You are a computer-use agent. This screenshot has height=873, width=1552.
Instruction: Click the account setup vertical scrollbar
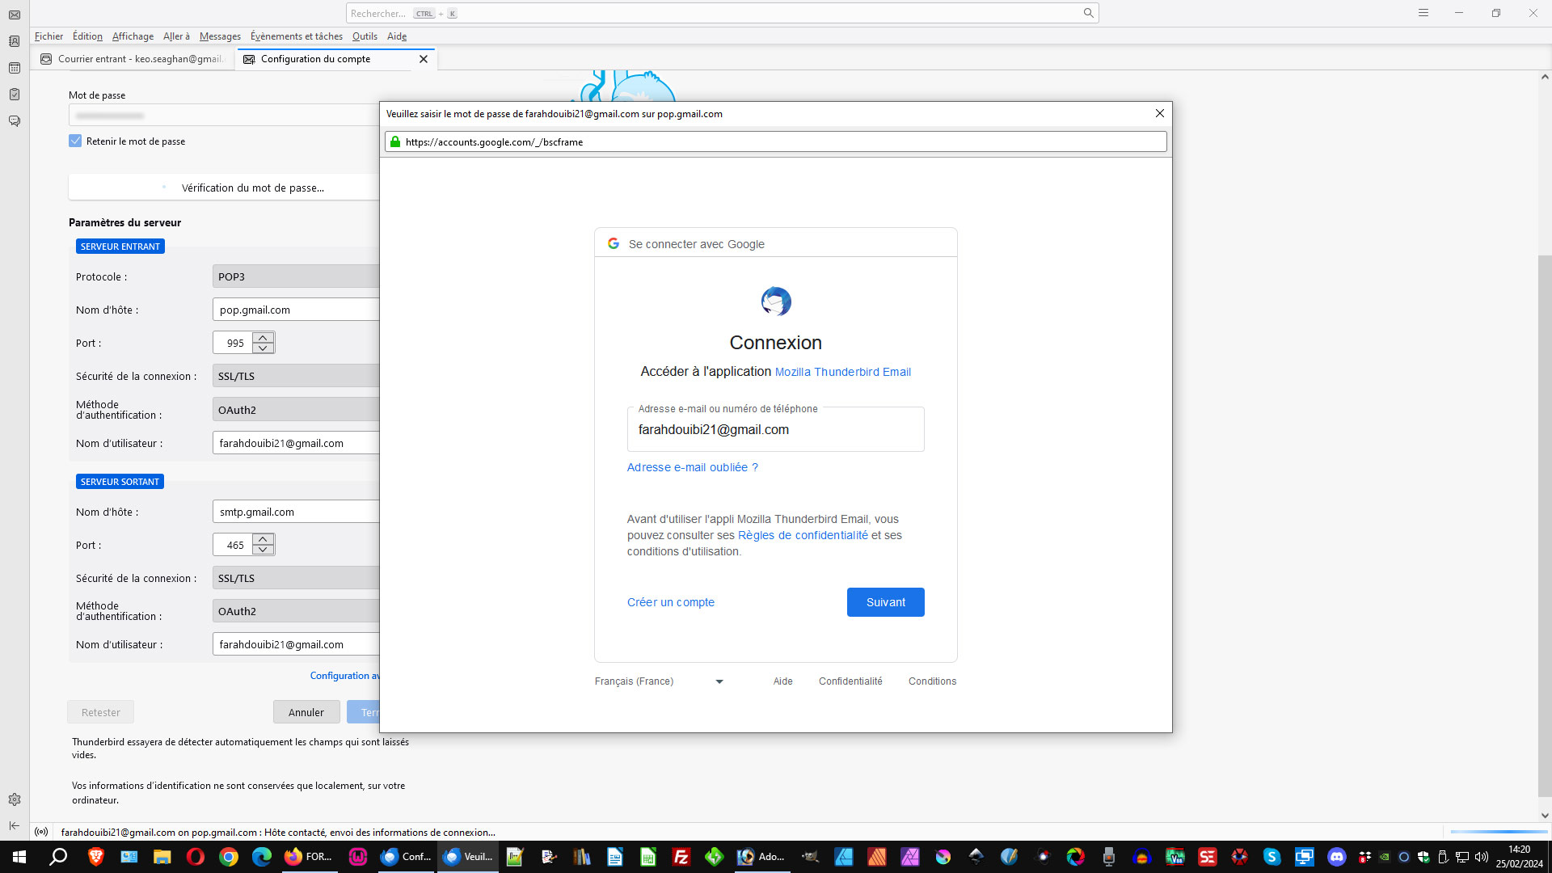point(1545,525)
